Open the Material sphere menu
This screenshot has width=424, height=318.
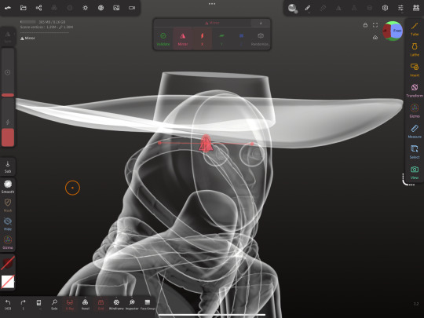[293, 9]
